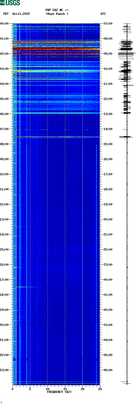This screenshot has height=405, width=138.
Task: Click the UTC '00:00' time label
Action: [108, 280]
